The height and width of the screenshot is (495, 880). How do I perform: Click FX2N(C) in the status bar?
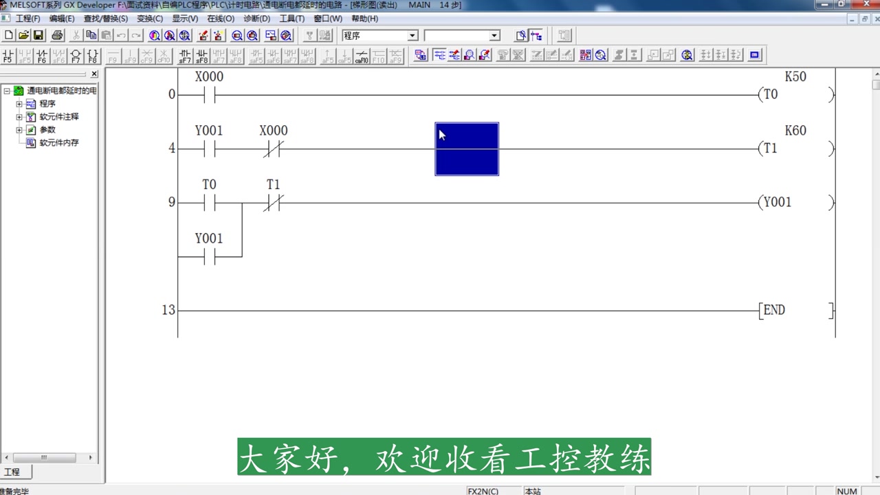point(483,491)
